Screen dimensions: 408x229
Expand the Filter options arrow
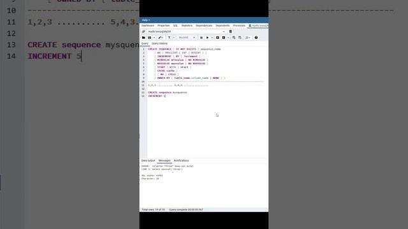[174, 38]
